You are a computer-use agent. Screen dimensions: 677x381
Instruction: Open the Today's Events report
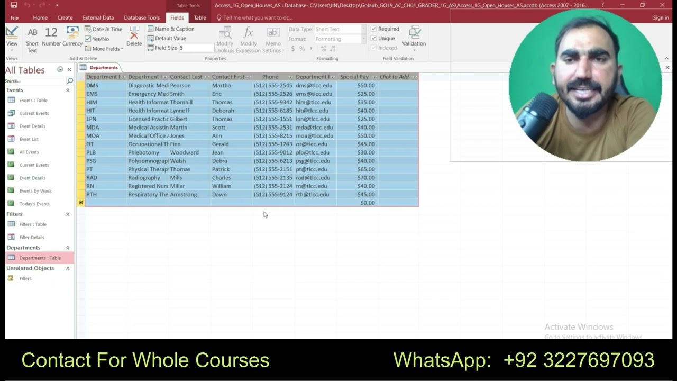click(34, 204)
